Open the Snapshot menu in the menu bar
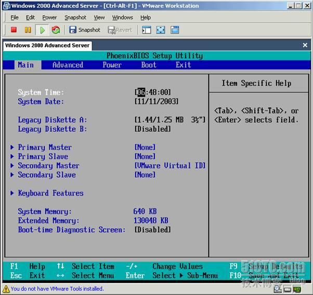The image size is (313, 295). coord(75,18)
